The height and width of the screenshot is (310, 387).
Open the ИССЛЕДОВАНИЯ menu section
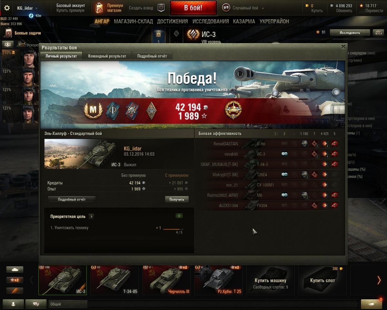(x=211, y=21)
